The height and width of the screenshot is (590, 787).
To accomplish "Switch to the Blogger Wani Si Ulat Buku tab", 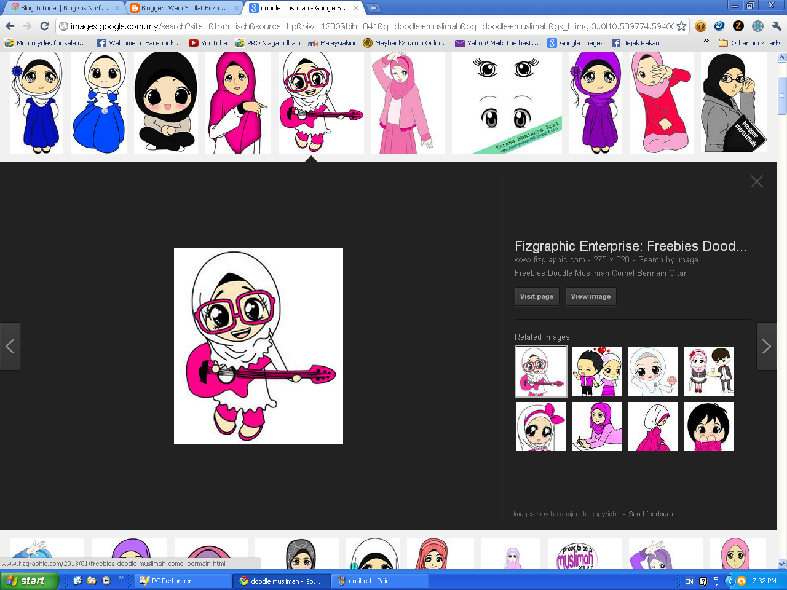I will tap(184, 8).
